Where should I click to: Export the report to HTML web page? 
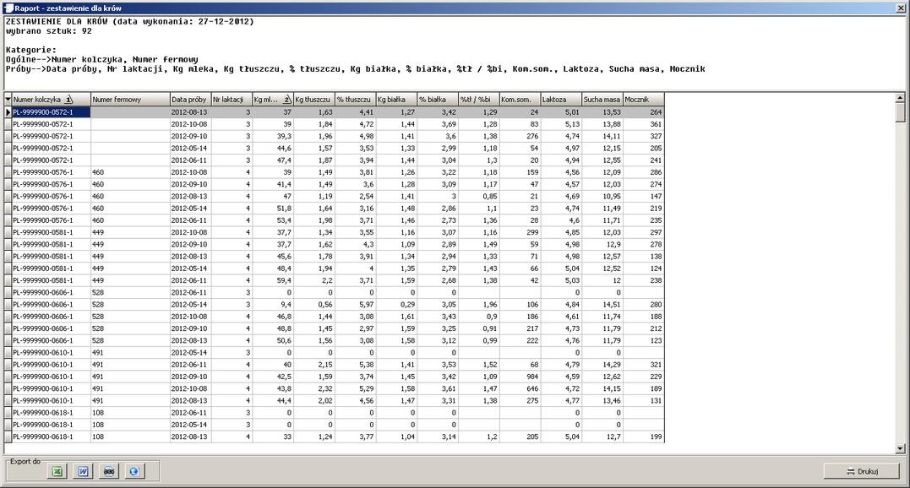pos(134,471)
